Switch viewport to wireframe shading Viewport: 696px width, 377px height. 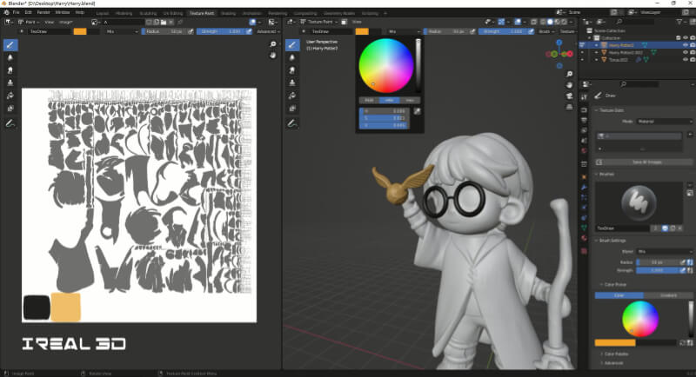[543, 22]
